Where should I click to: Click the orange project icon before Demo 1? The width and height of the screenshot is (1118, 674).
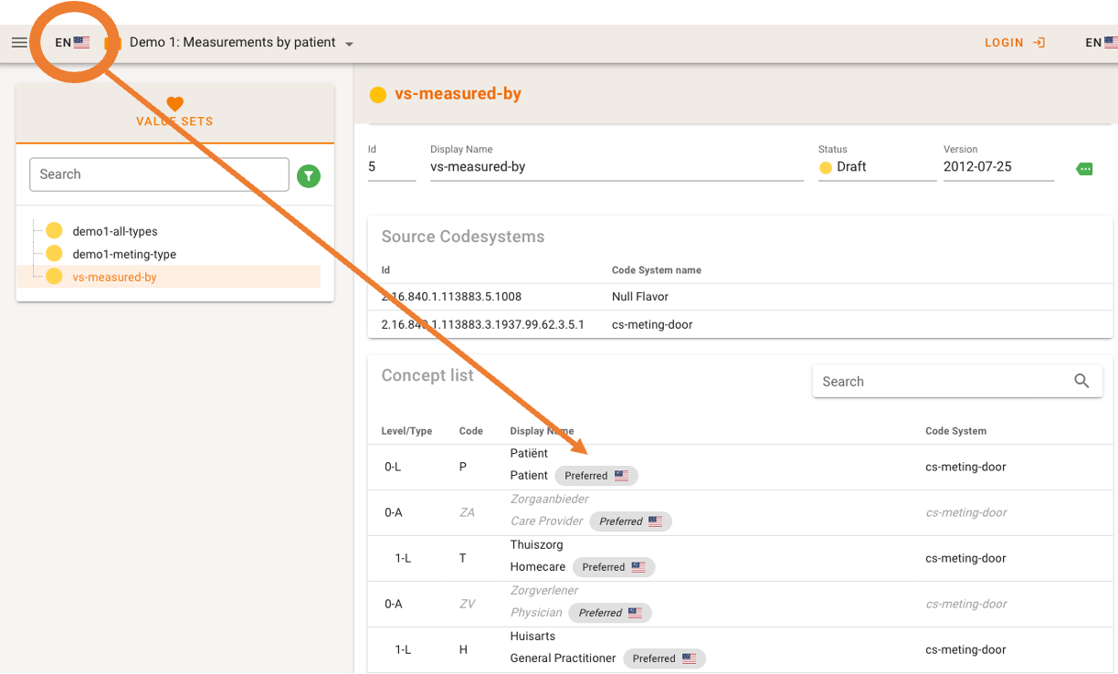click(x=113, y=43)
